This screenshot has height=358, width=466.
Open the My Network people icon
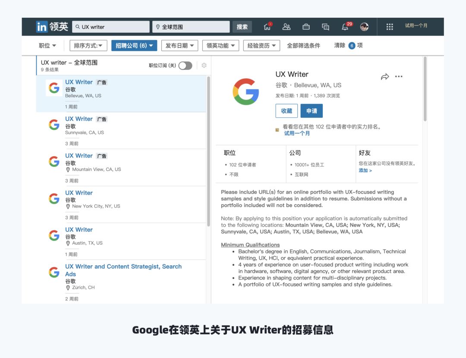pyautogui.click(x=286, y=27)
